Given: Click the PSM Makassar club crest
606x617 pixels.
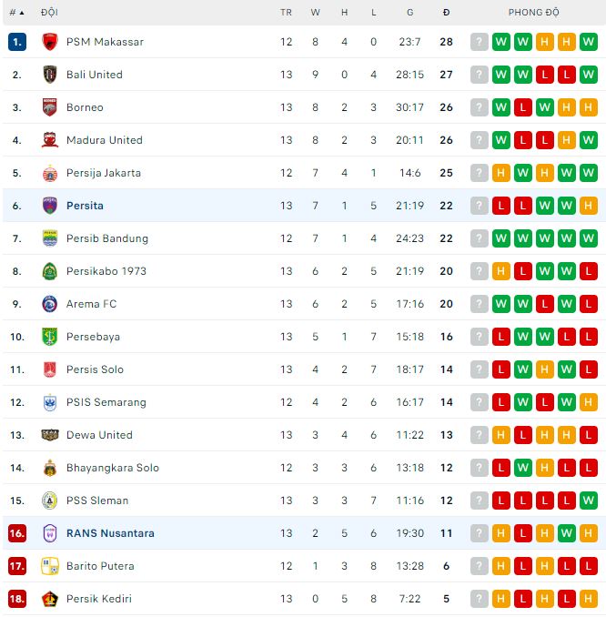Looking at the screenshot, I should [50, 42].
